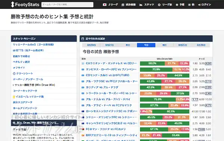Viewport: 224px width, 141px height.
Task: Select the 明日 date tab
Action: [164, 45]
